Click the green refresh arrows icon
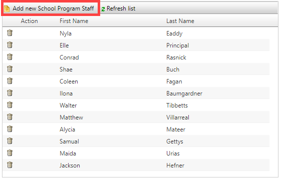Image resolution: width=283 pixels, height=181 pixels. click(x=103, y=9)
